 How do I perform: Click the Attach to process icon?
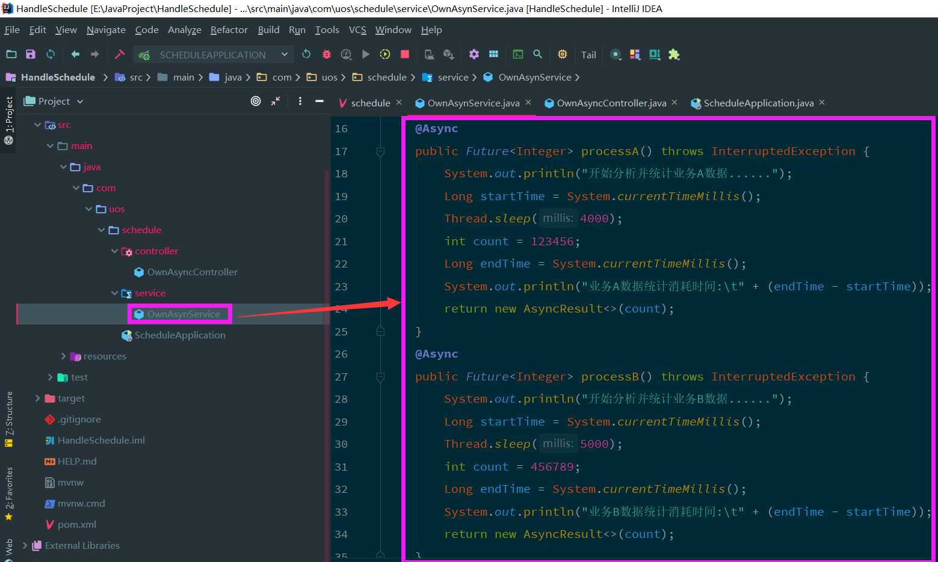point(429,54)
